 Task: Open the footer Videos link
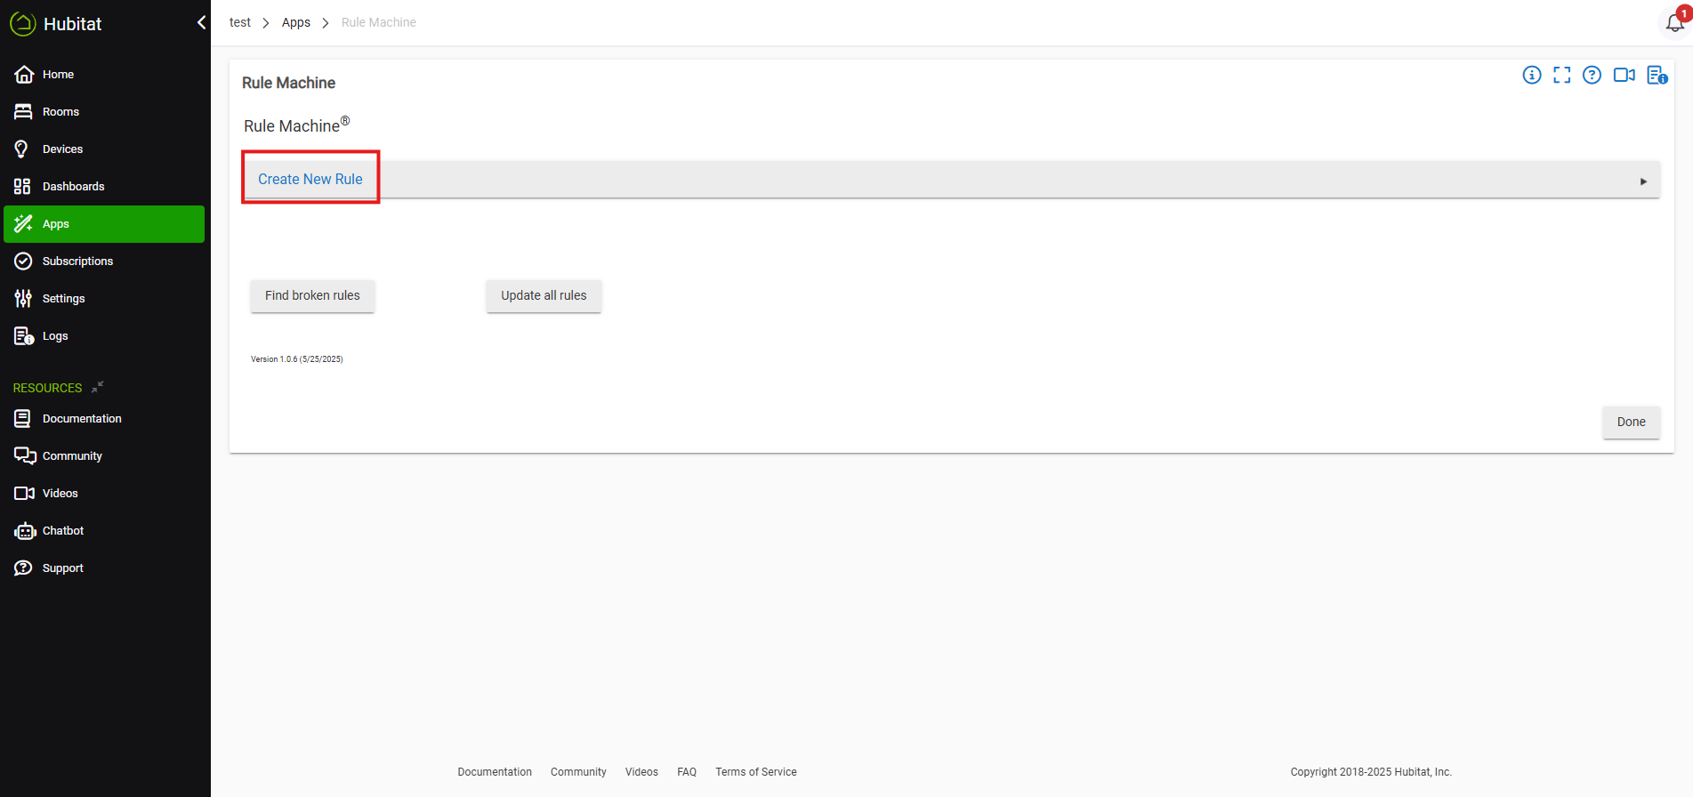(x=641, y=772)
